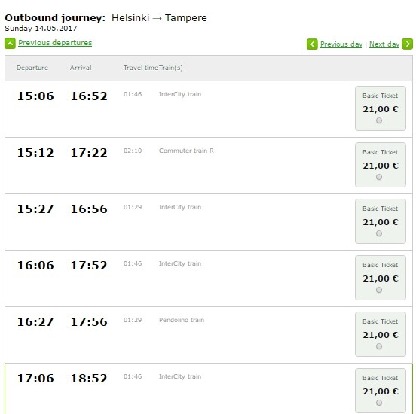Open the Previous departures link
The height and width of the screenshot is (414, 416).
pos(55,43)
